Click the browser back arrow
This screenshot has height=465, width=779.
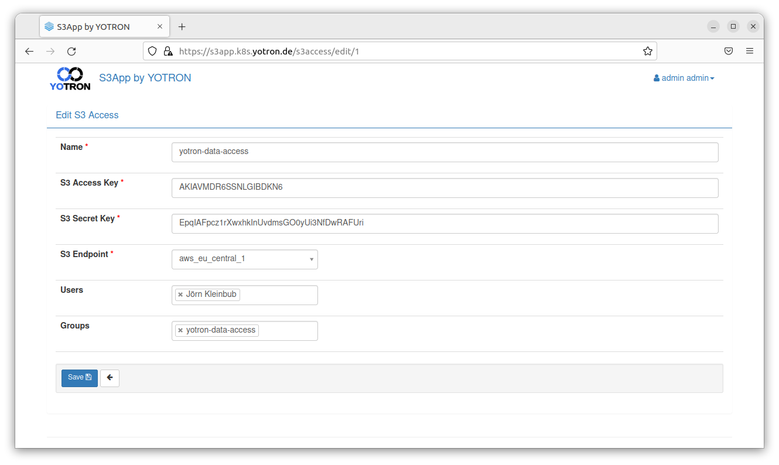[29, 52]
